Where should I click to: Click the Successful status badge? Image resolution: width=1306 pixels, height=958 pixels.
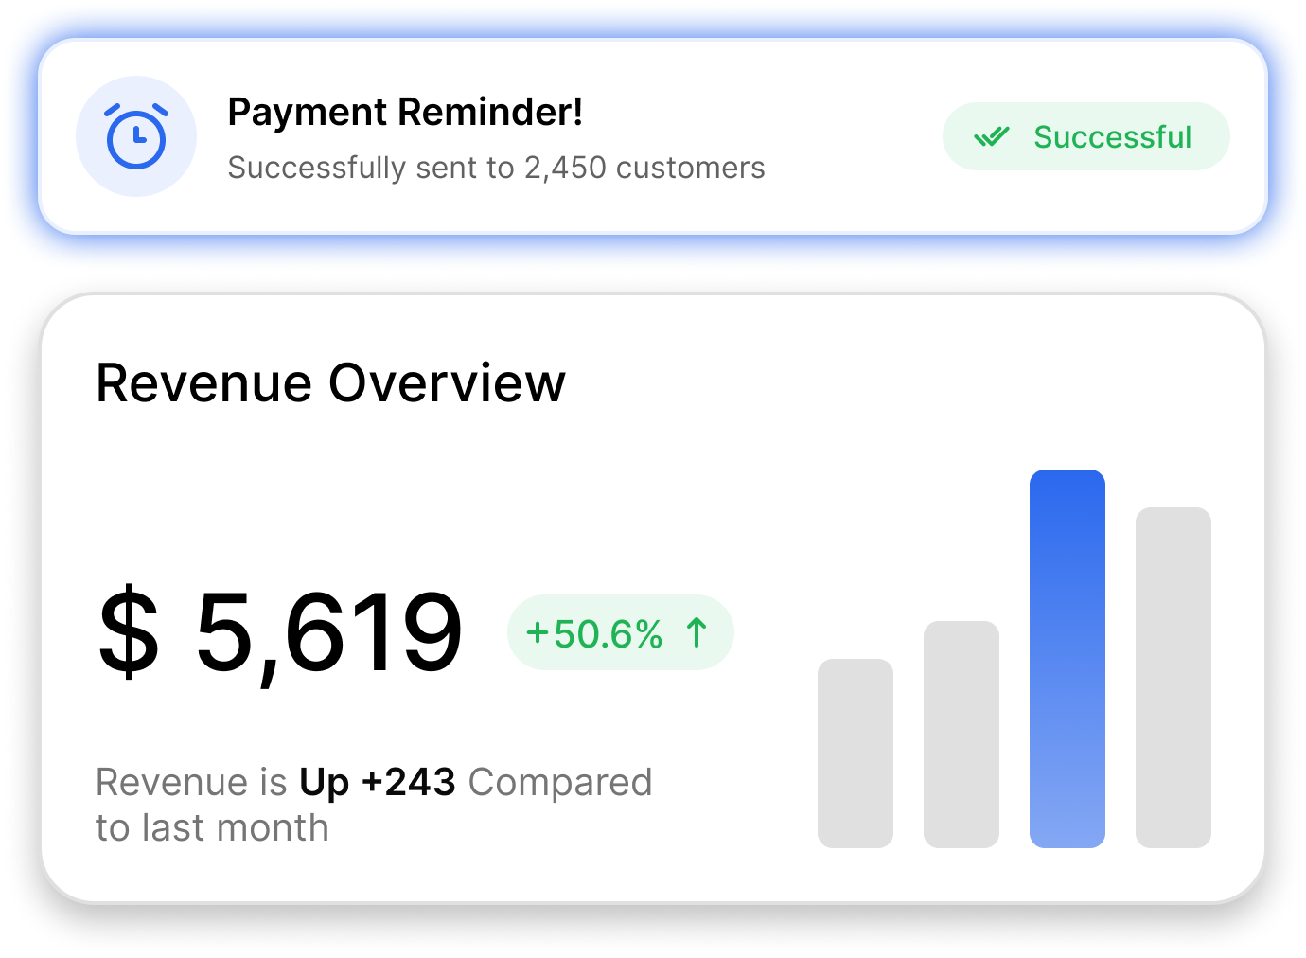click(x=1085, y=136)
